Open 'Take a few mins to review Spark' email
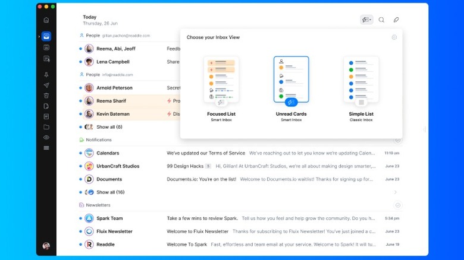Viewport: 464px width, 260px height. (240, 218)
